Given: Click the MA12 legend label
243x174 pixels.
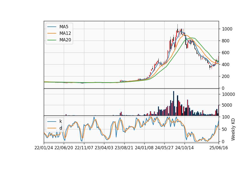Looking at the screenshot, I should point(65,33).
